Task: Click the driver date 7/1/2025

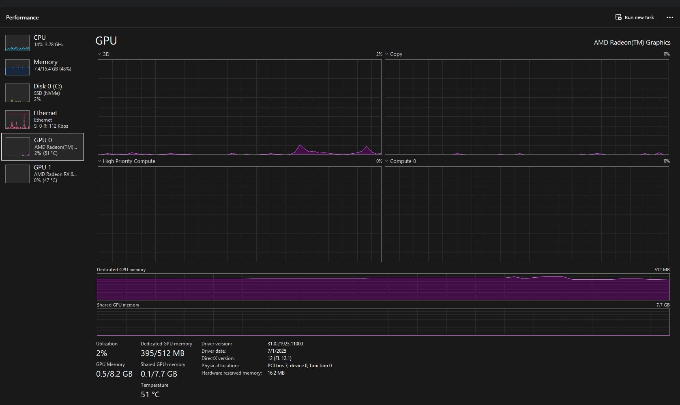Action: pos(277,351)
